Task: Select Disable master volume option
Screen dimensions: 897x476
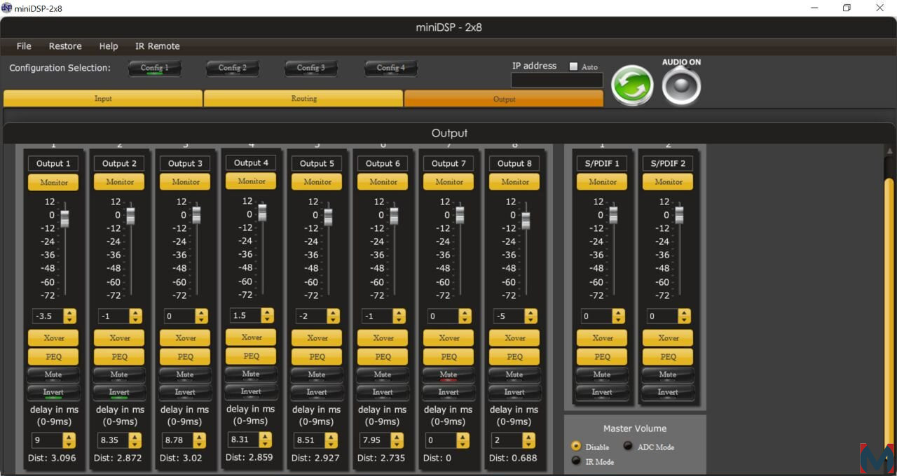Action: [576, 446]
